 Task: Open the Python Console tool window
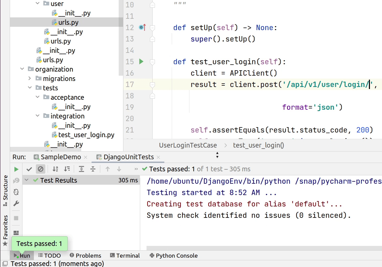tap(173, 256)
